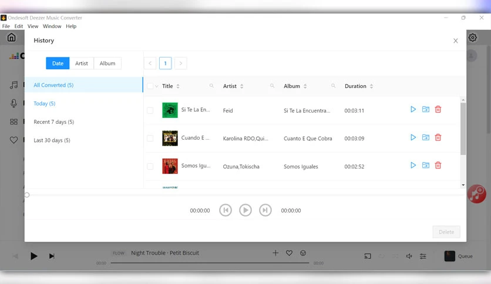Favorite Night Trouble with heart icon
Image resolution: width=491 pixels, height=284 pixels.
click(x=289, y=253)
